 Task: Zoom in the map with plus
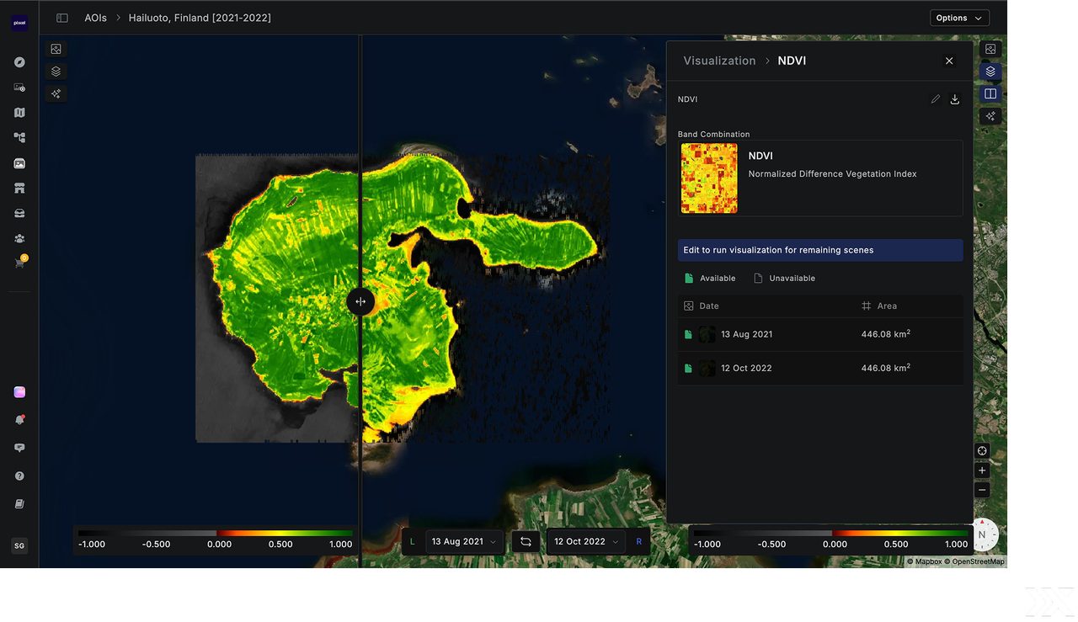[982, 470]
